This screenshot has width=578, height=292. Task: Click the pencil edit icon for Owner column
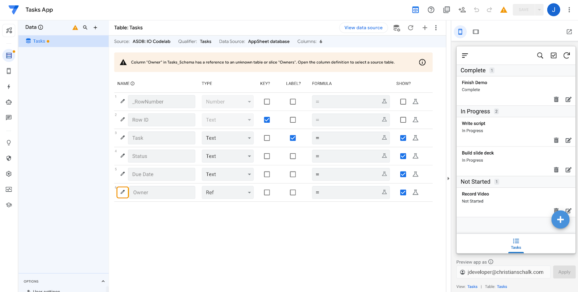point(123,192)
